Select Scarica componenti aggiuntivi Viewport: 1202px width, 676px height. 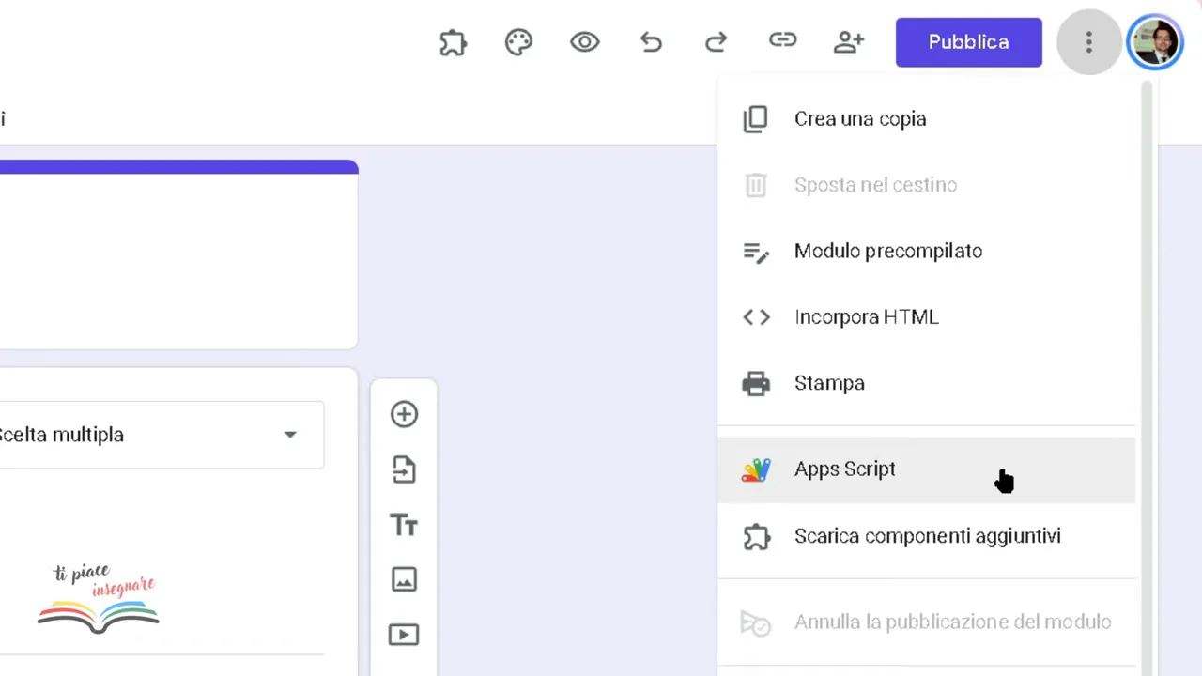[x=927, y=536]
